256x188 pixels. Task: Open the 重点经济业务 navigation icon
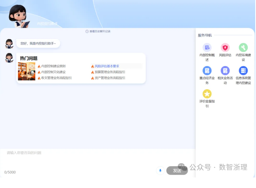207,71
